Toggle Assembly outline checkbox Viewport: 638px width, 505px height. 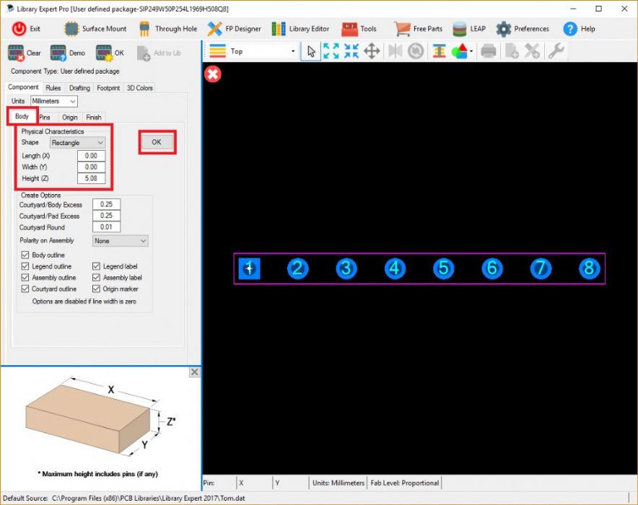tap(25, 277)
